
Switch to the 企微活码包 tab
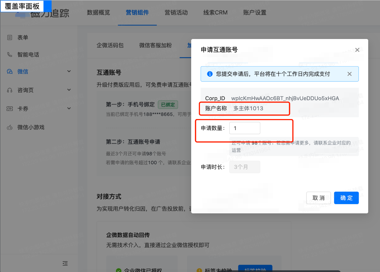tap(110, 45)
